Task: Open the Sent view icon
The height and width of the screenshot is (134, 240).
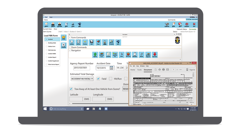Action: click(x=66, y=24)
